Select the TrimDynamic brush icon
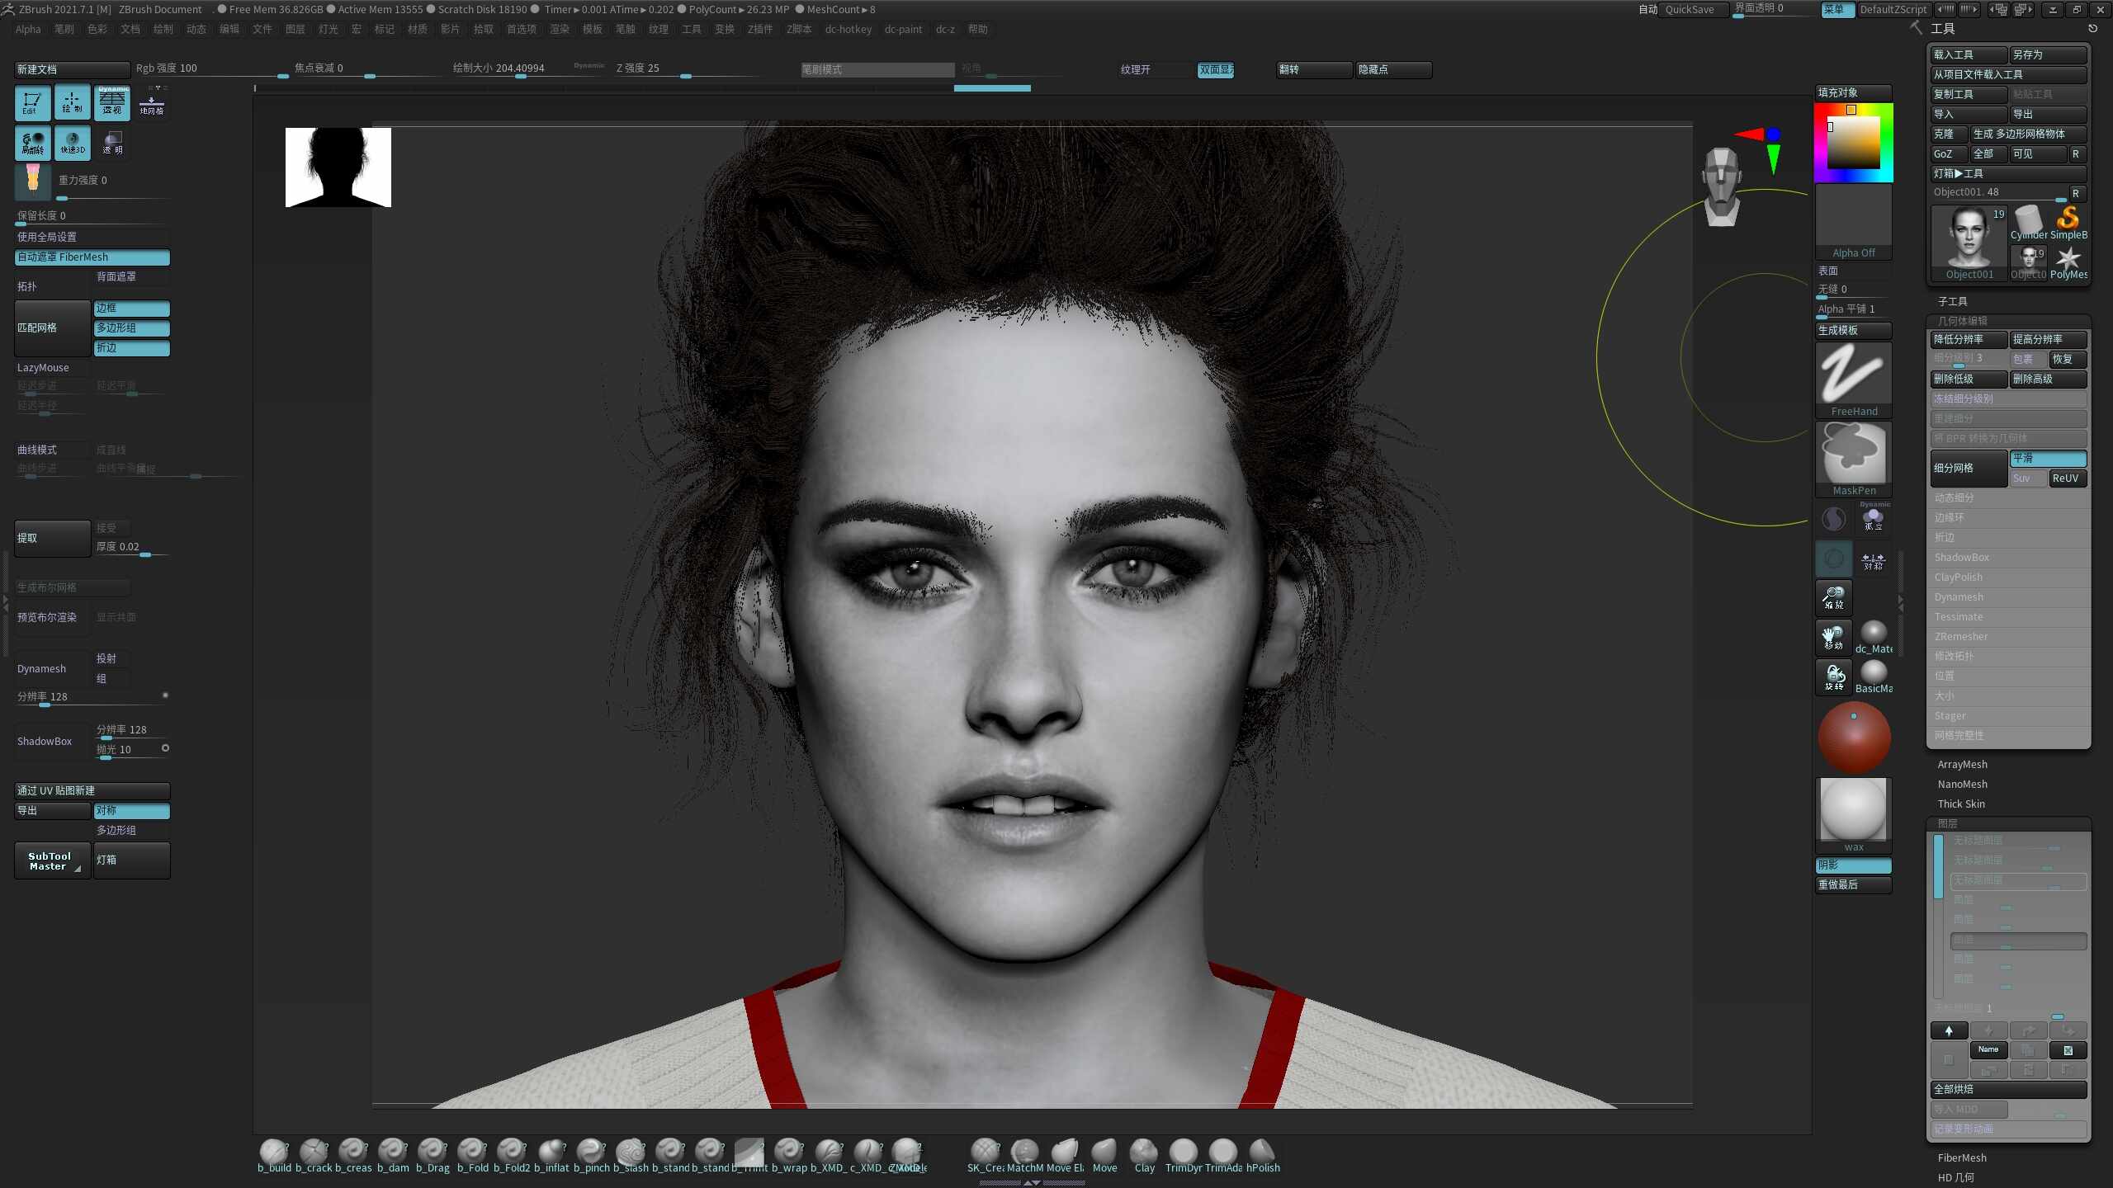Image resolution: width=2113 pixels, height=1188 pixels. click(1184, 1155)
